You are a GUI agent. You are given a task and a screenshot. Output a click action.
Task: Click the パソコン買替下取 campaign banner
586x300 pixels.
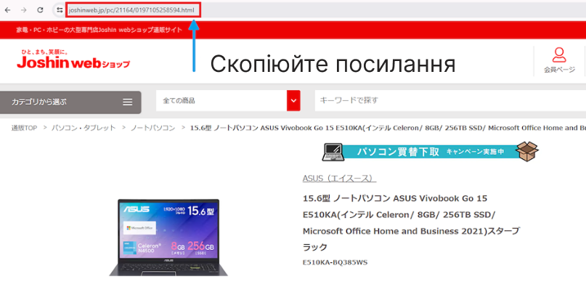pyautogui.click(x=430, y=152)
